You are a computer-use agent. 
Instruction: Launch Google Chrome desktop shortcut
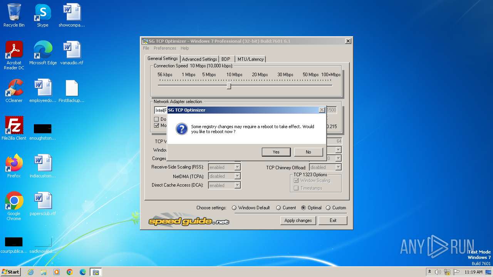pyautogui.click(x=14, y=206)
